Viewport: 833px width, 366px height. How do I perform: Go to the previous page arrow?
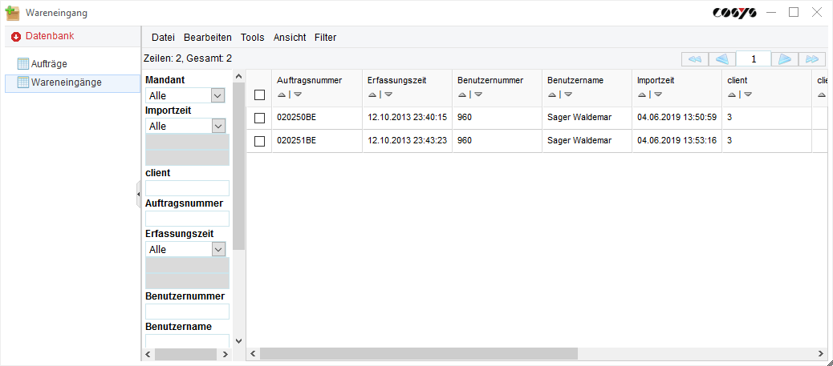tap(722, 59)
